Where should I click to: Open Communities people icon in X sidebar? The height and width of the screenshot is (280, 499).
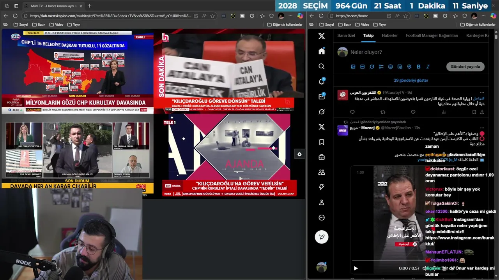point(322,172)
